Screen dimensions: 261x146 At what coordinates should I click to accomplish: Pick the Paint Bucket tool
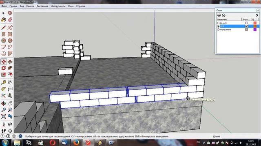(x=4, y=20)
